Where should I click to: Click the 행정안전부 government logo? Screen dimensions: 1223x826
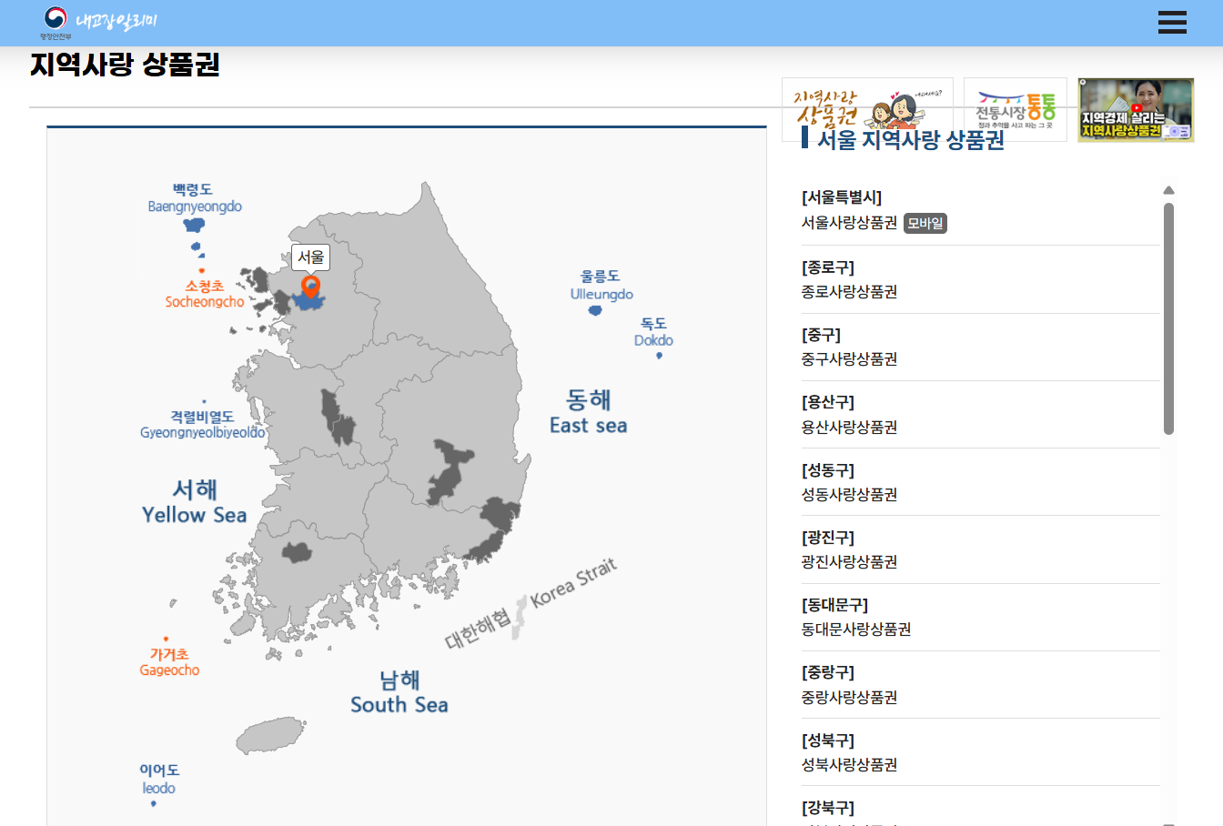(58, 16)
